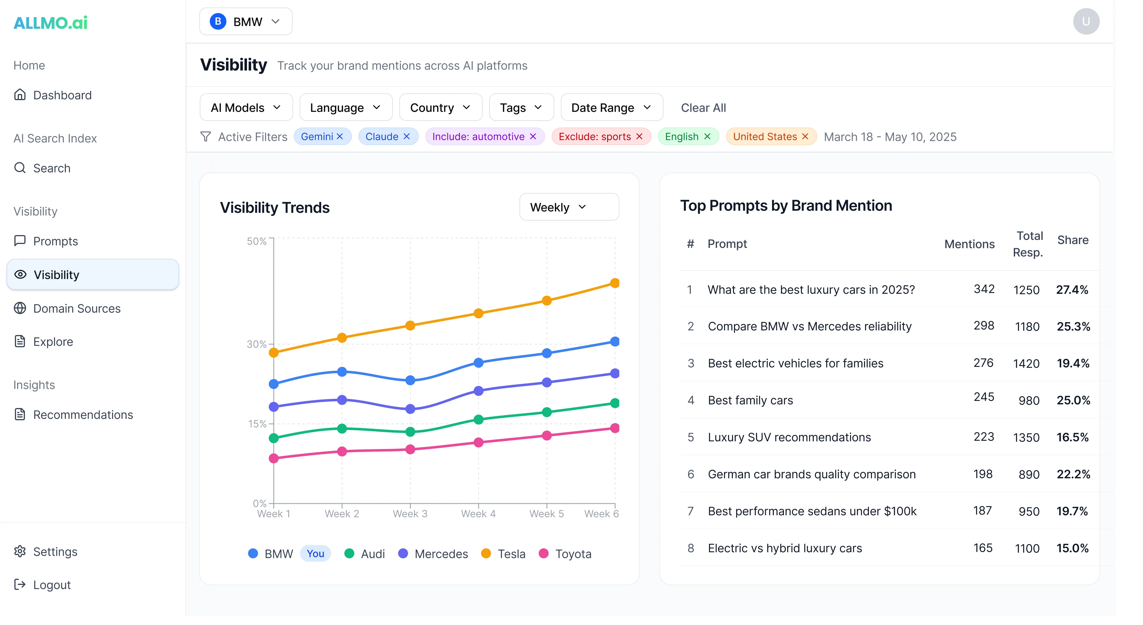This screenshot has width=1143, height=625.
Task: Click the user avatar U icon
Action: (1086, 21)
